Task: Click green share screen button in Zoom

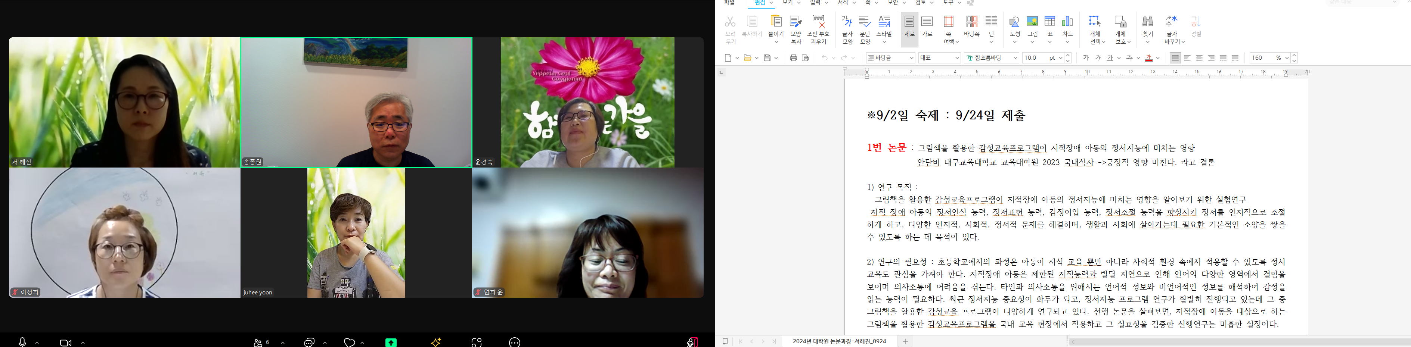Action: pos(391,343)
